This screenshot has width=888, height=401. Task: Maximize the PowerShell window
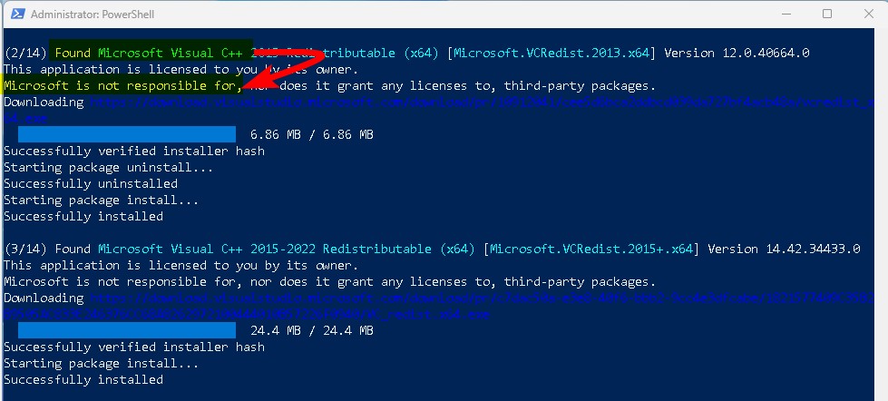(827, 15)
